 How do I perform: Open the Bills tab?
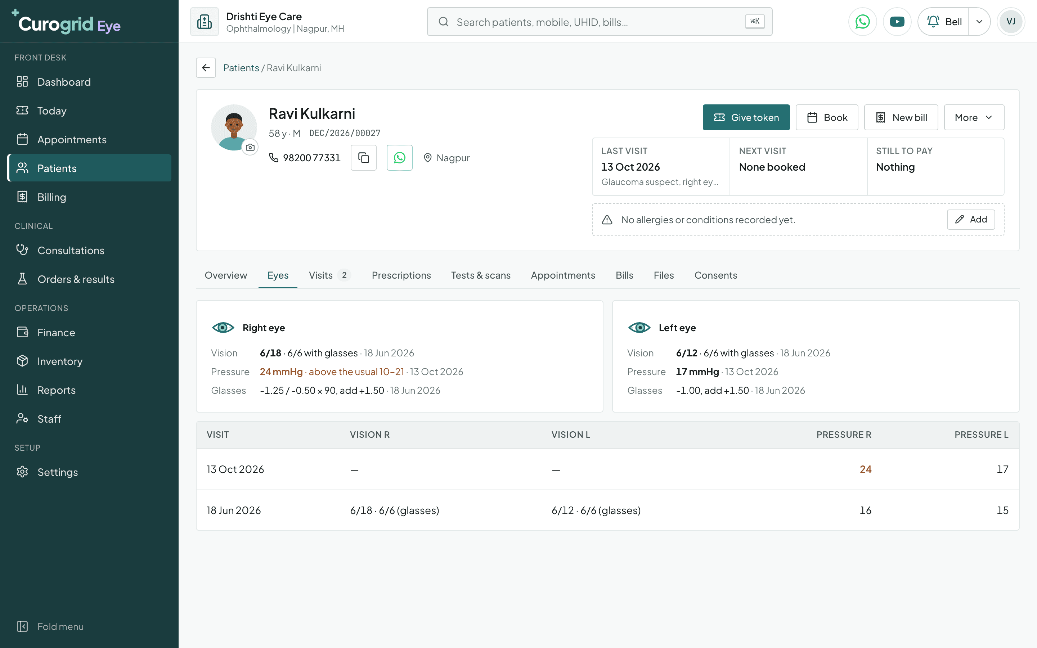pos(624,275)
